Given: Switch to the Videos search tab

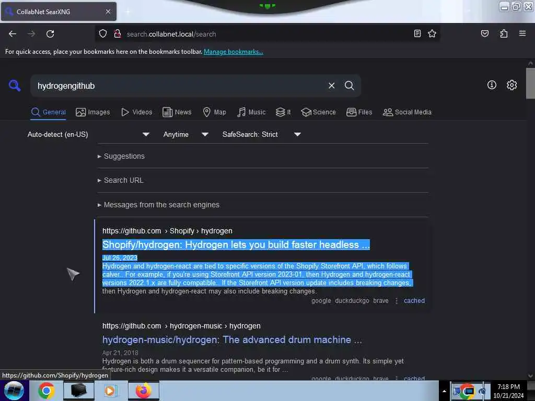Looking at the screenshot, I should point(136,112).
